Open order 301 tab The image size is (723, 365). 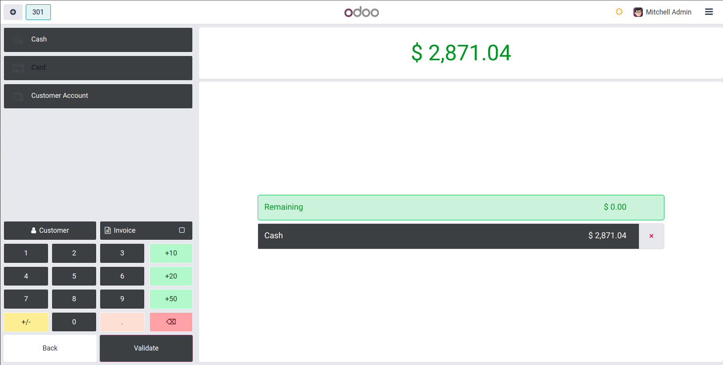38,12
